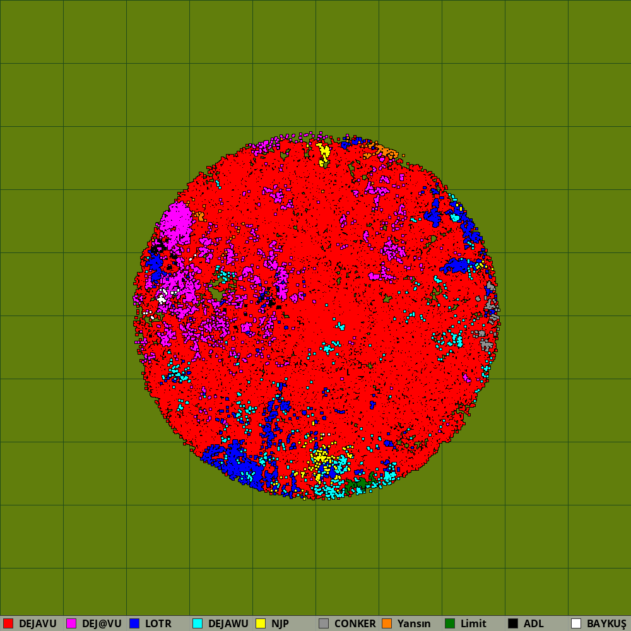The image size is (631, 631).
Task: Click the white BAYKUŞ legend swatch
Action: tap(576, 623)
